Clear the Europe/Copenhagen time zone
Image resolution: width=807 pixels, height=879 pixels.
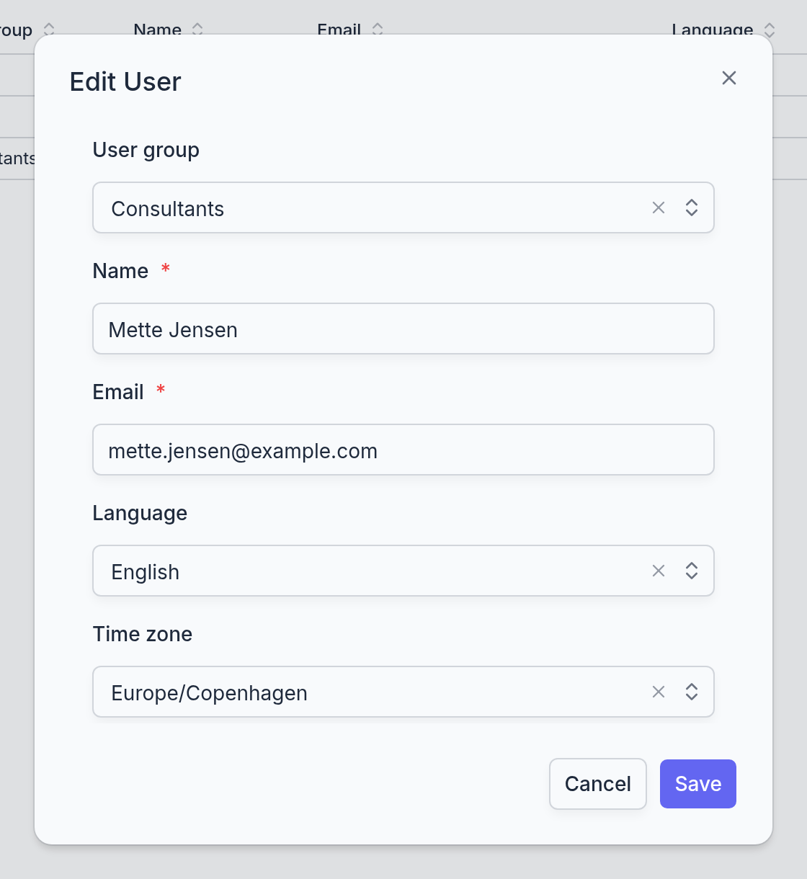pos(659,692)
